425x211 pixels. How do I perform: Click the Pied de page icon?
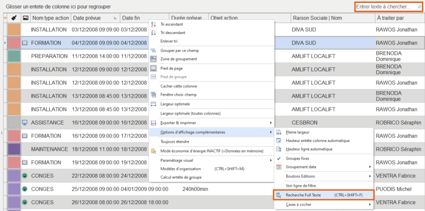pos(153,68)
